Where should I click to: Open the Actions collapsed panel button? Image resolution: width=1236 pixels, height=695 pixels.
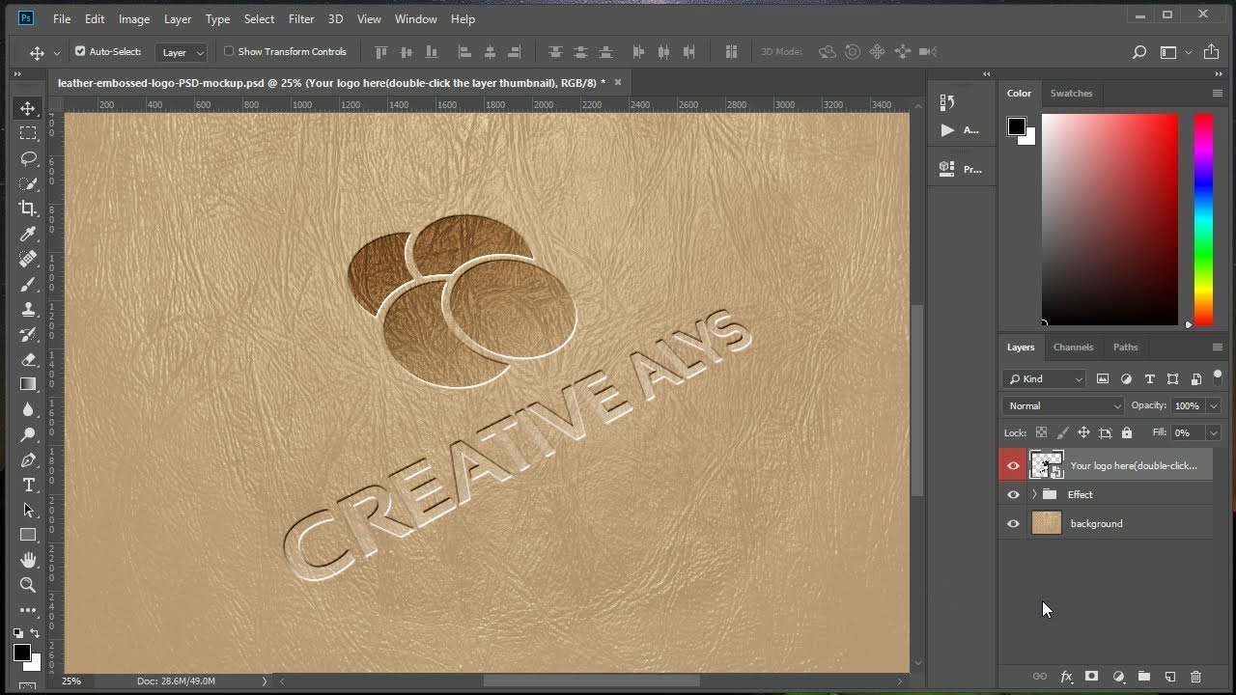coord(959,129)
